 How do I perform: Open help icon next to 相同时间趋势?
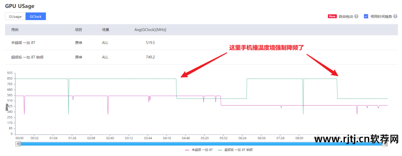coord(395,16)
